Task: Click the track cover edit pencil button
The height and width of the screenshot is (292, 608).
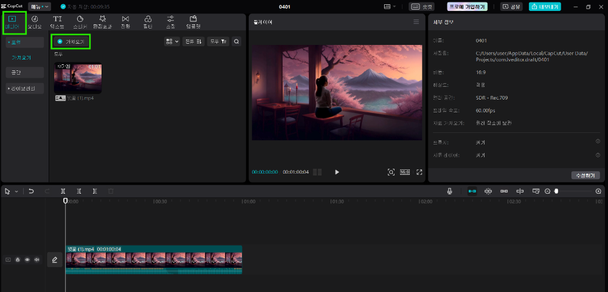Action: point(55,260)
